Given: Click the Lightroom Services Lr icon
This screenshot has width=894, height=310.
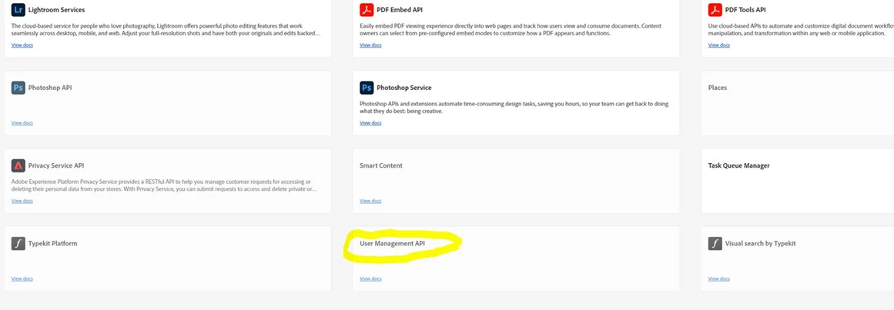Looking at the screenshot, I should [18, 10].
